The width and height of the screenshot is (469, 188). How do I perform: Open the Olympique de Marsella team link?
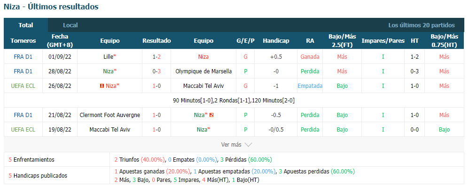[x=203, y=71]
